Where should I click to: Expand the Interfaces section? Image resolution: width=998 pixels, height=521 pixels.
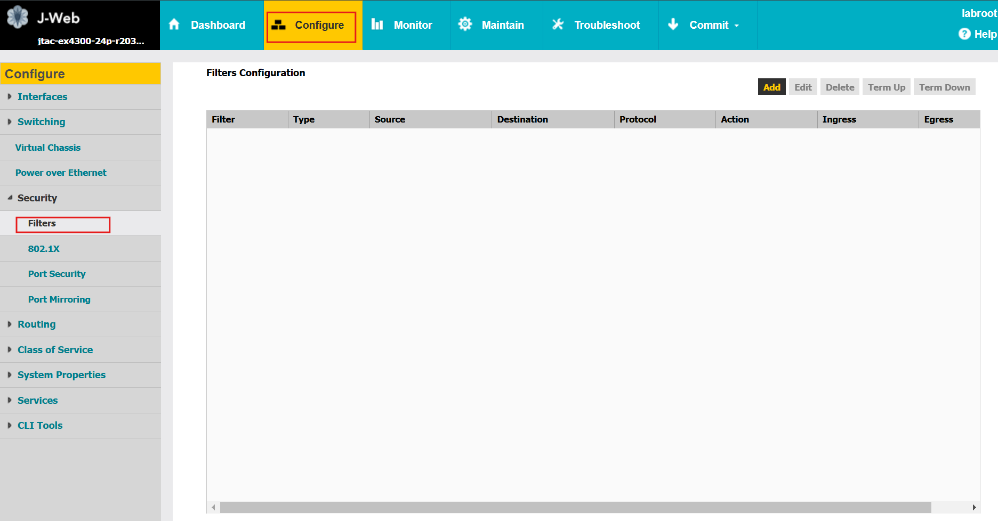pyautogui.click(x=43, y=96)
